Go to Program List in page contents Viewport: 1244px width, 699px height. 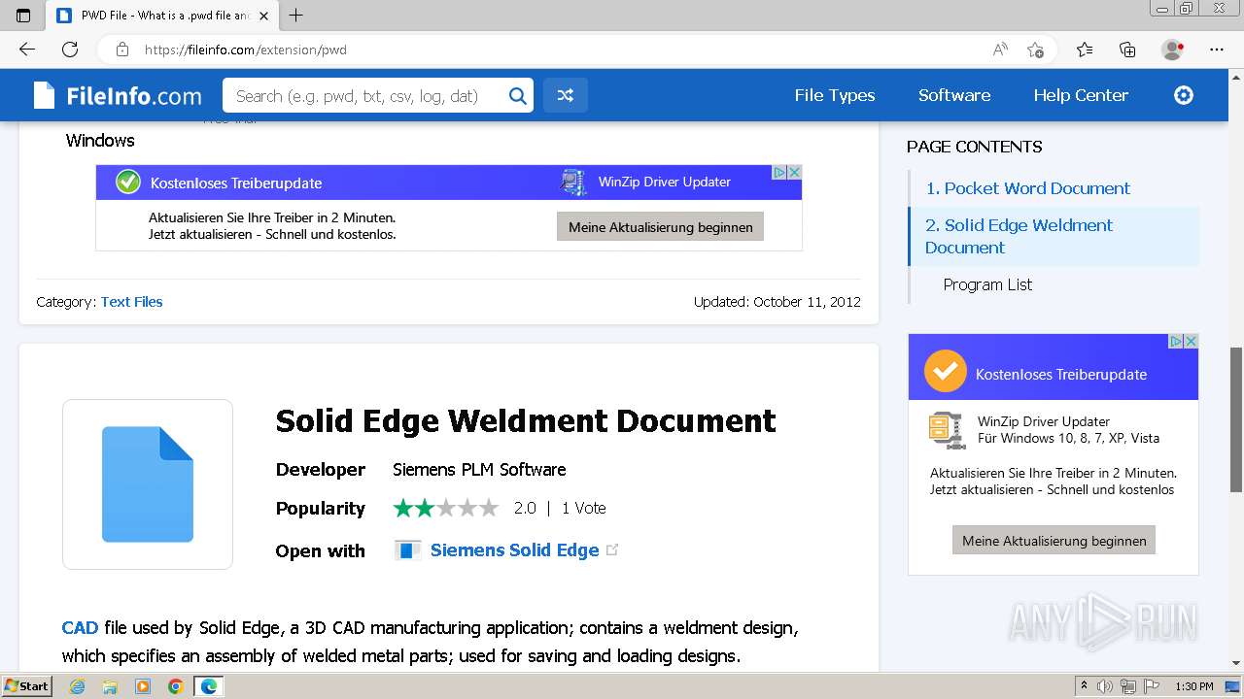[987, 284]
